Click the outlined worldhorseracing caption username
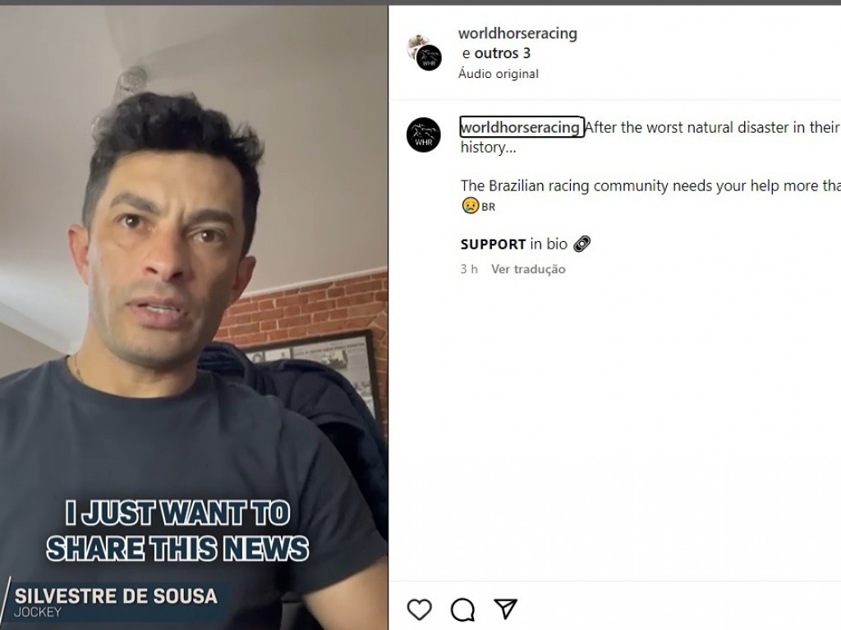841x630 pixels. [x=522, y=127]
